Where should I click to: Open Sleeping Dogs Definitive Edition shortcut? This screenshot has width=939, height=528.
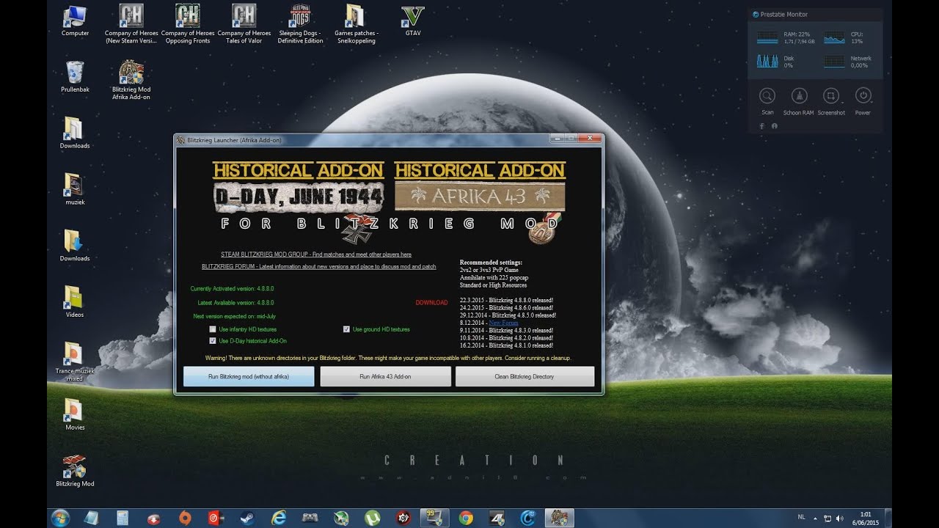(x=300, y=24)
